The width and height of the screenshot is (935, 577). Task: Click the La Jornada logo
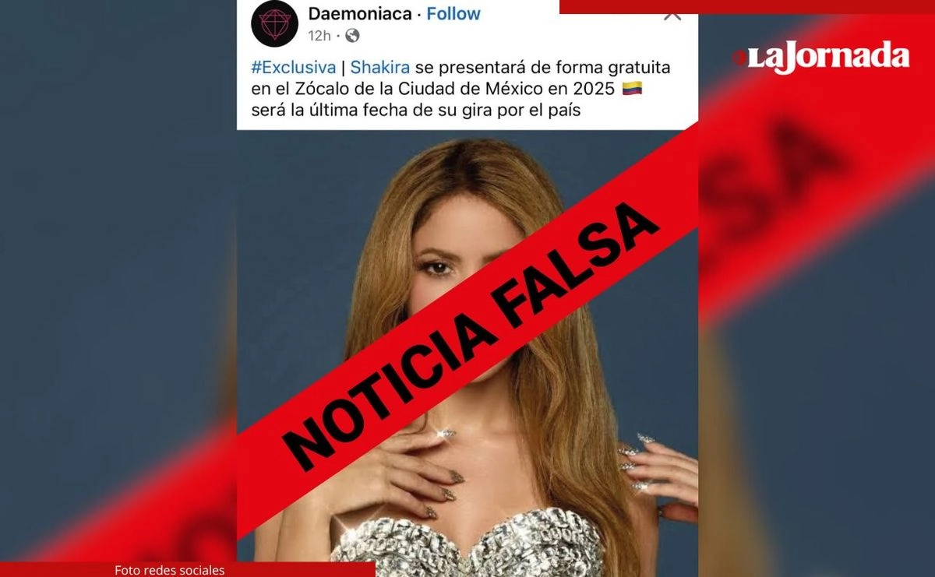[x=820, y=57]
